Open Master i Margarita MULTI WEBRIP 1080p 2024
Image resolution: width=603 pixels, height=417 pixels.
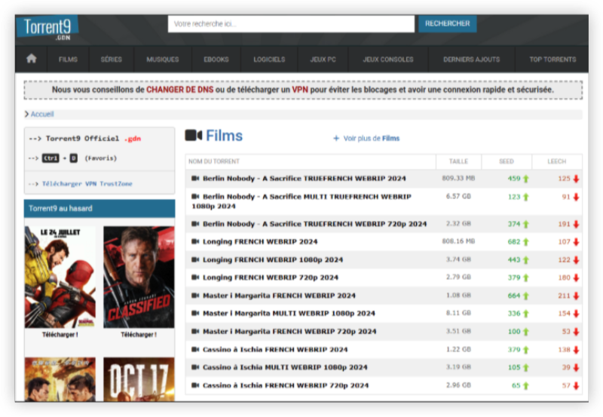click(x=289, y=313)
